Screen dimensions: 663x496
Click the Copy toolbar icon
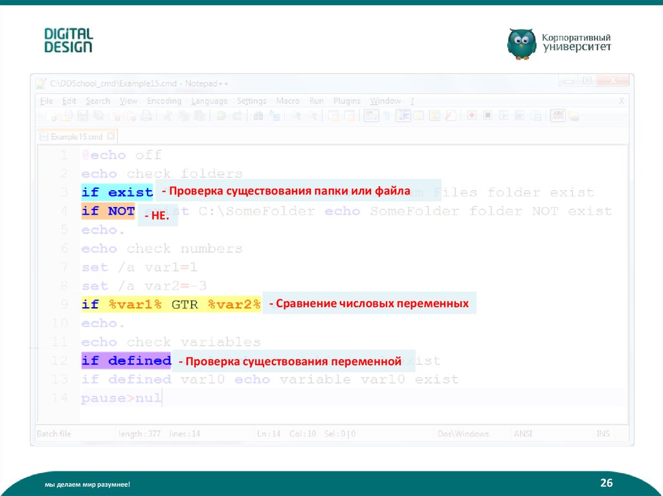tap(183, 116)
